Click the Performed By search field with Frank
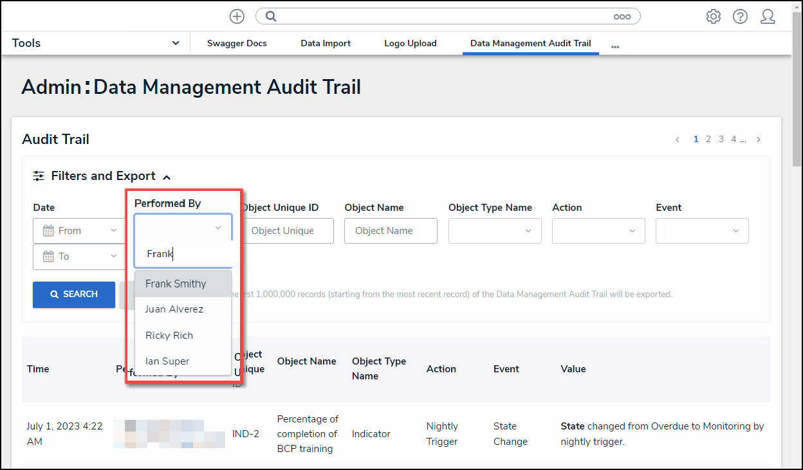The width and height of the screenshot is (803, 470). pyautogui.click(x=183, y=254)
